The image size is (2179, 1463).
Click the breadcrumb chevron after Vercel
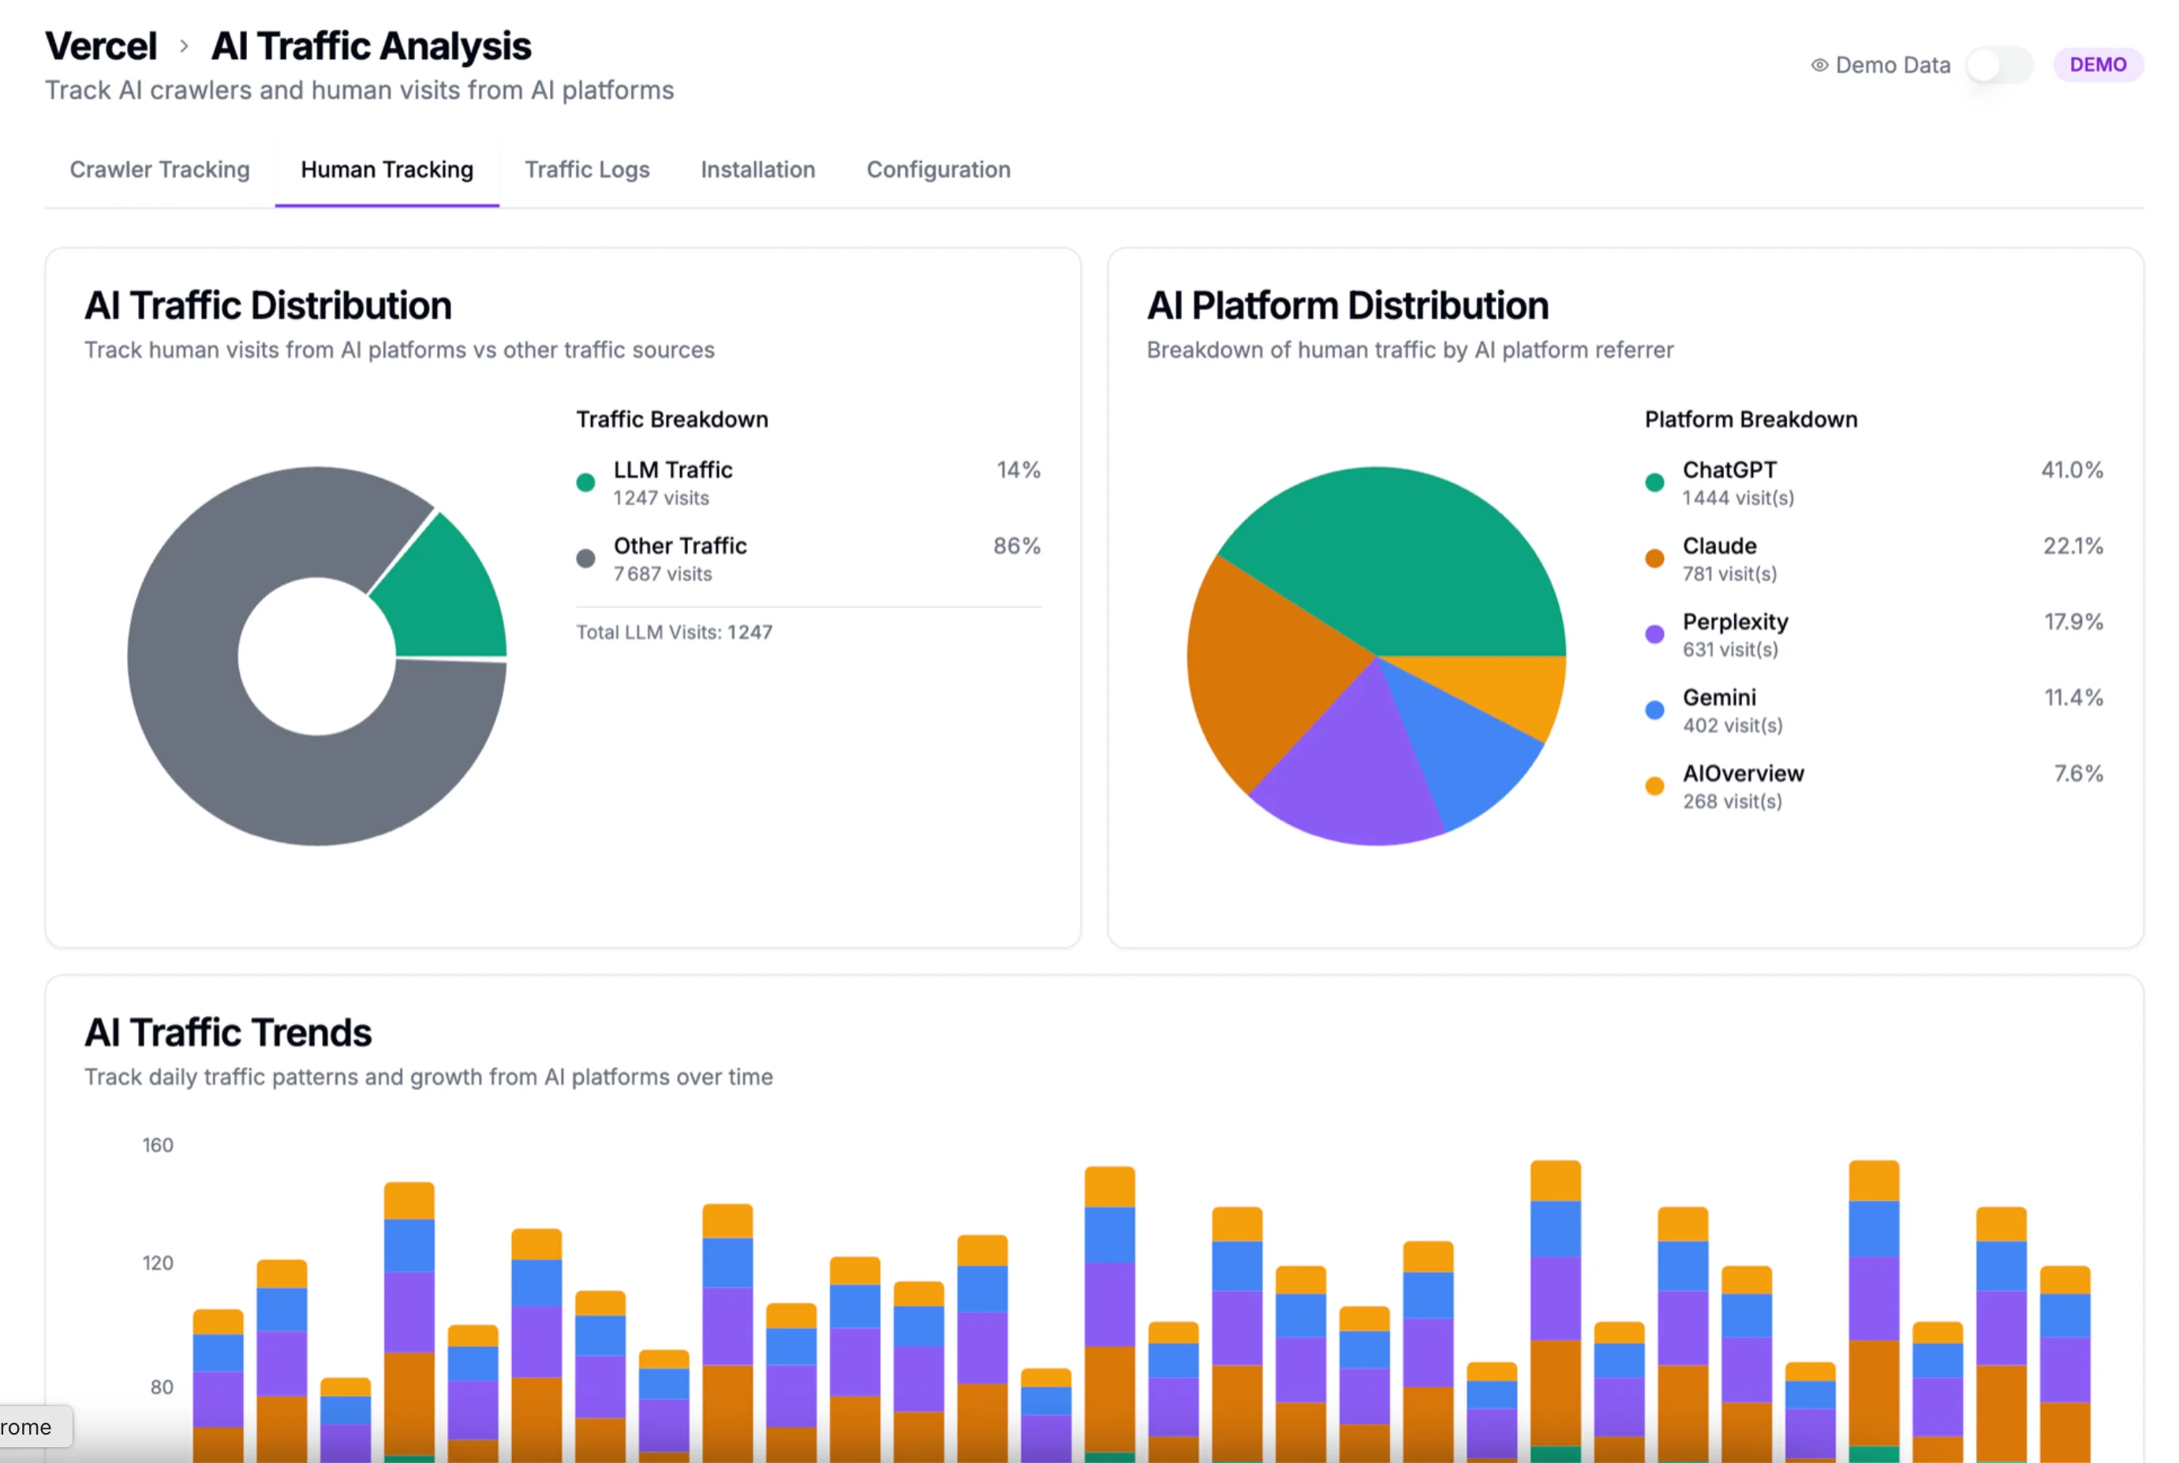184,46
